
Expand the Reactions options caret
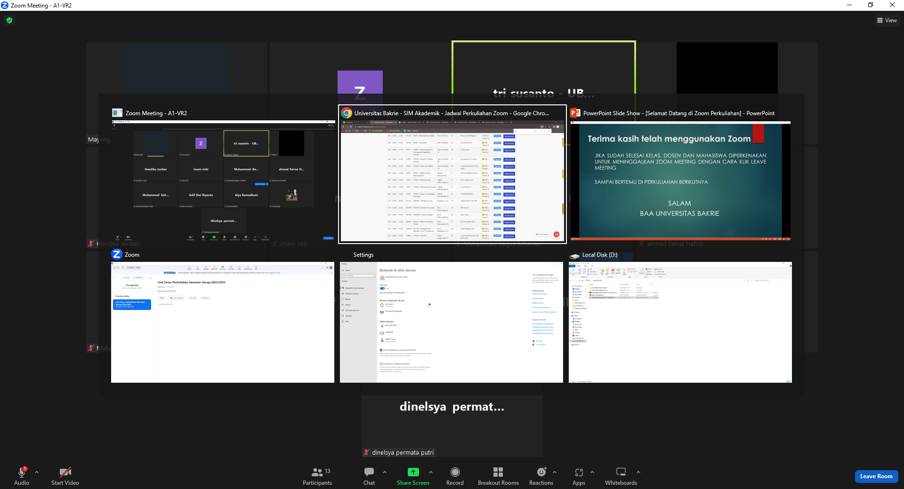(x=555, y=472)
